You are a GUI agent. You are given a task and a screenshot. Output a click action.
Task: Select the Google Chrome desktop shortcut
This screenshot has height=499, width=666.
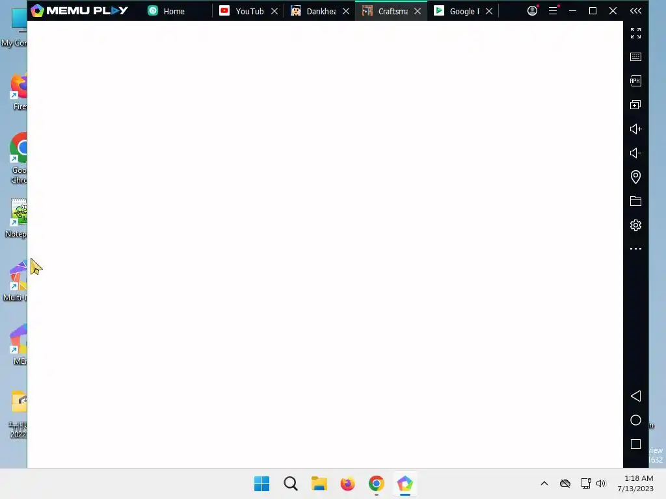(x=18, y=159)
